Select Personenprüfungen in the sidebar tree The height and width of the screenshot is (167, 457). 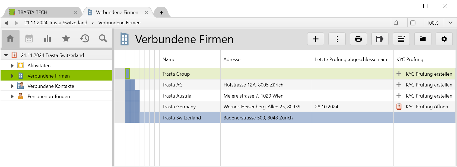coord(49,96)
